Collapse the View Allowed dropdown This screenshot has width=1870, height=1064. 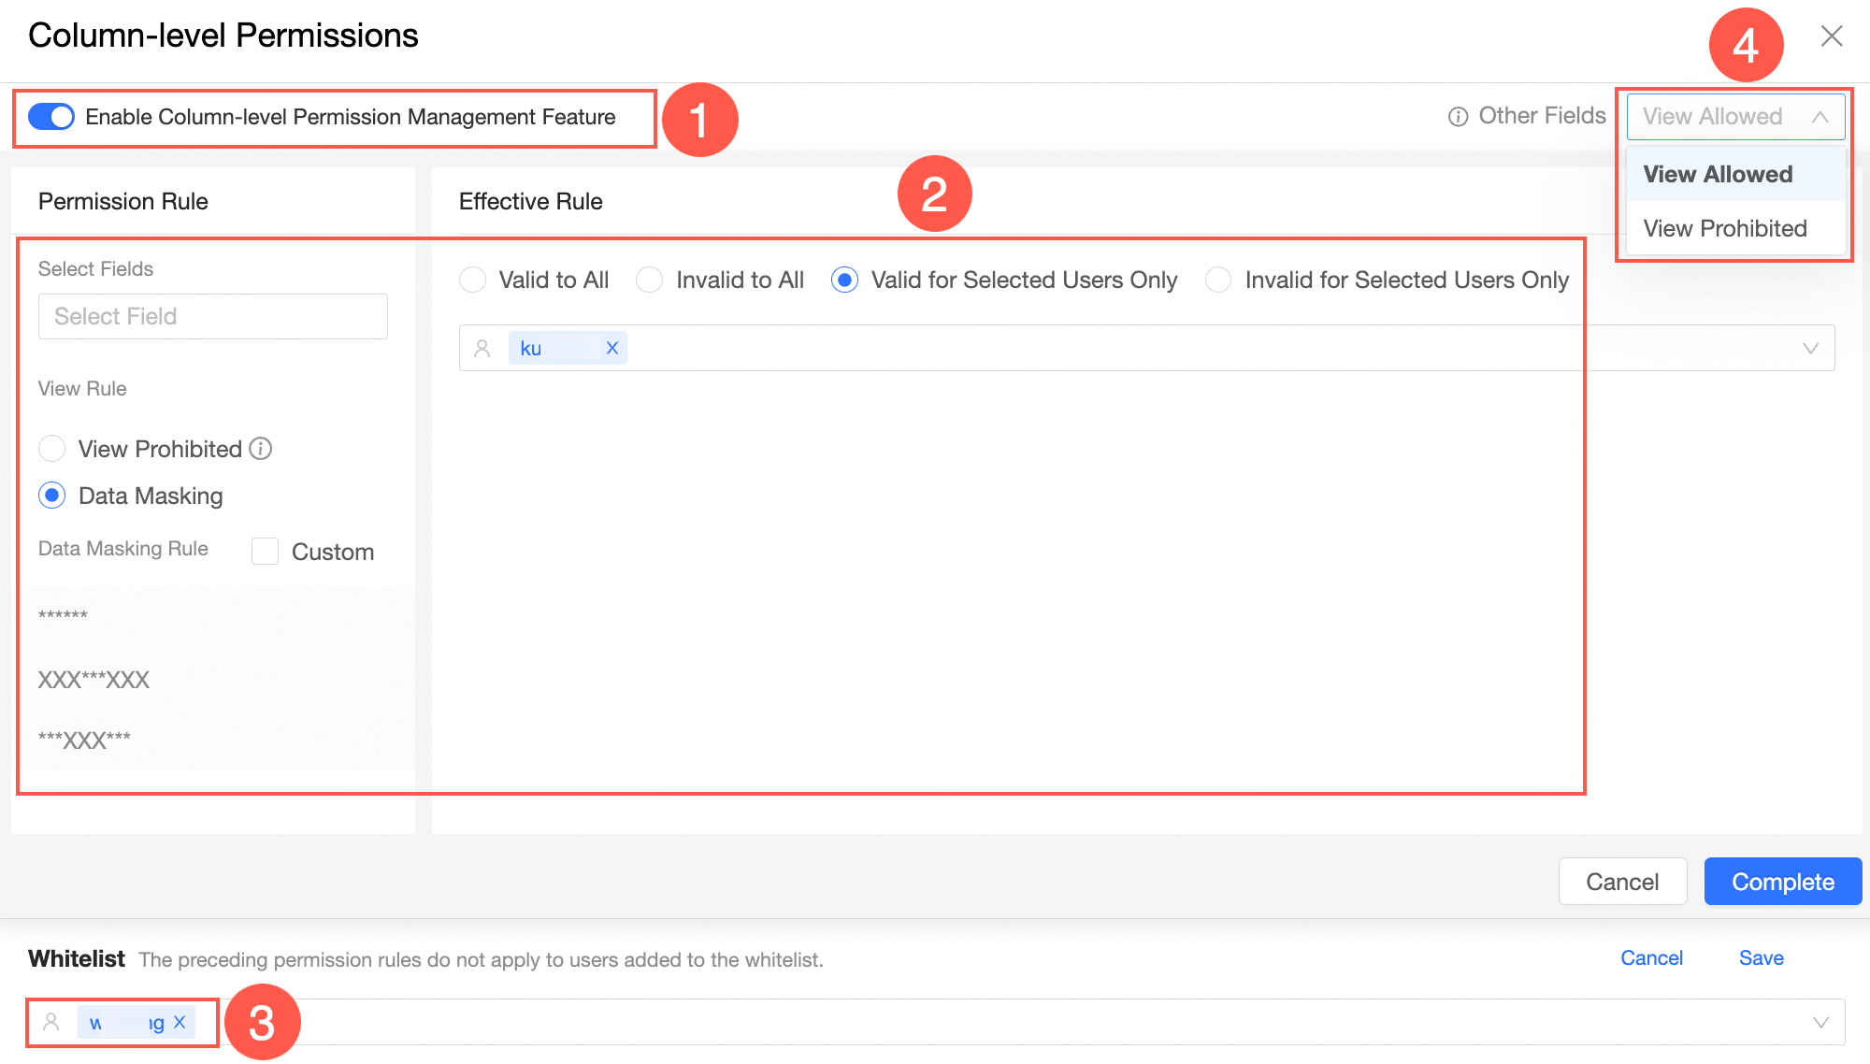point(1820,117)
